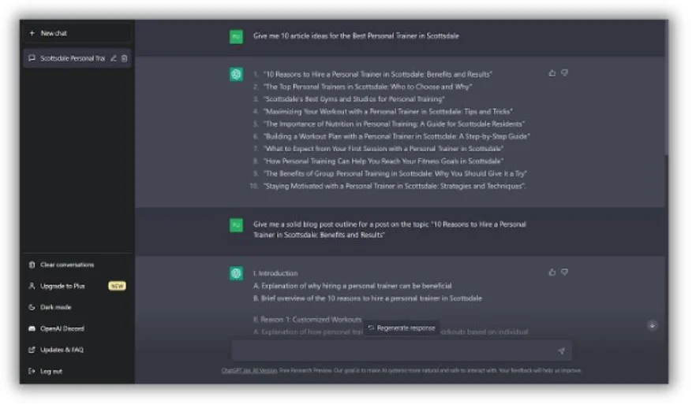
Task: Thumbs up the blog outline response
Action: tap(552, 272)
